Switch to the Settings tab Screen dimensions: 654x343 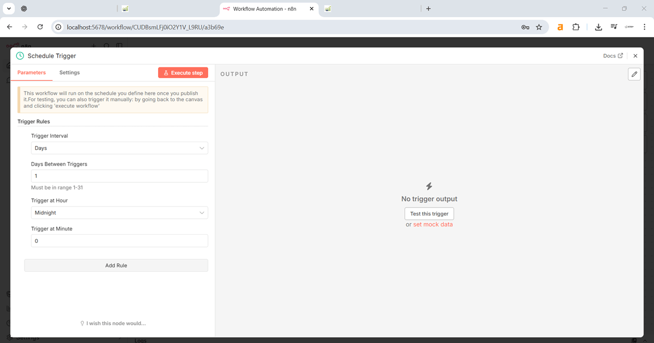click(x=69, y=72)
